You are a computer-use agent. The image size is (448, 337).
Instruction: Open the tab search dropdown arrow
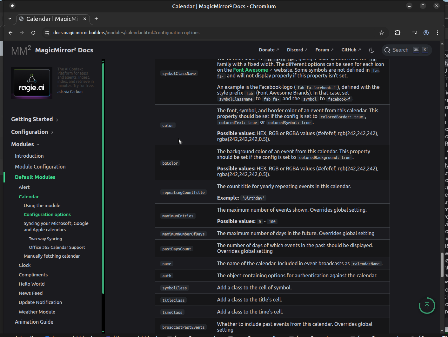pos(10,19)
